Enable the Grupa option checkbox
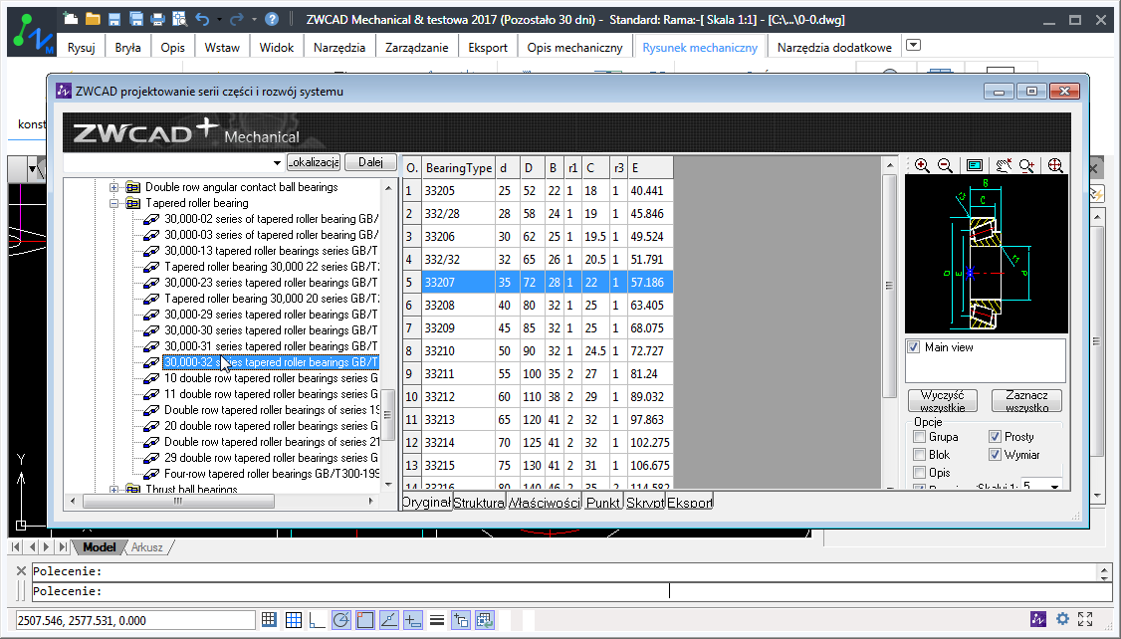1121x639 pixels. [x=919, y=437]
